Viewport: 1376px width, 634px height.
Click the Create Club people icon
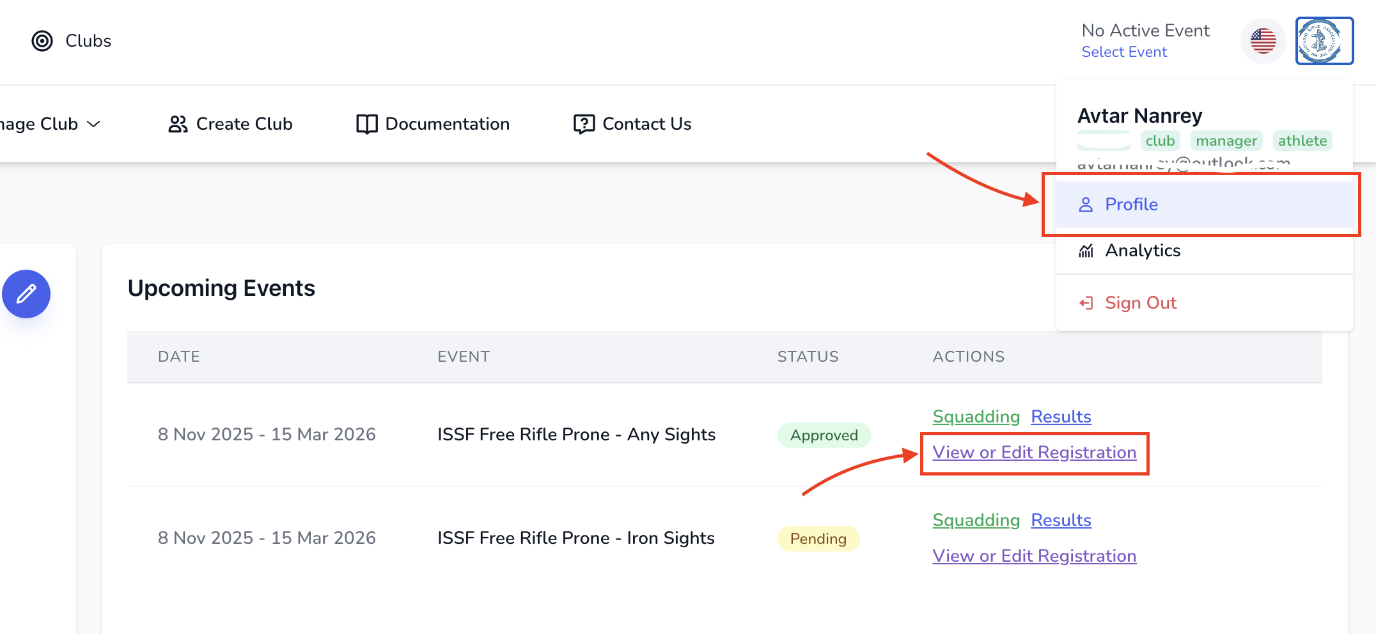coord(178,124)
